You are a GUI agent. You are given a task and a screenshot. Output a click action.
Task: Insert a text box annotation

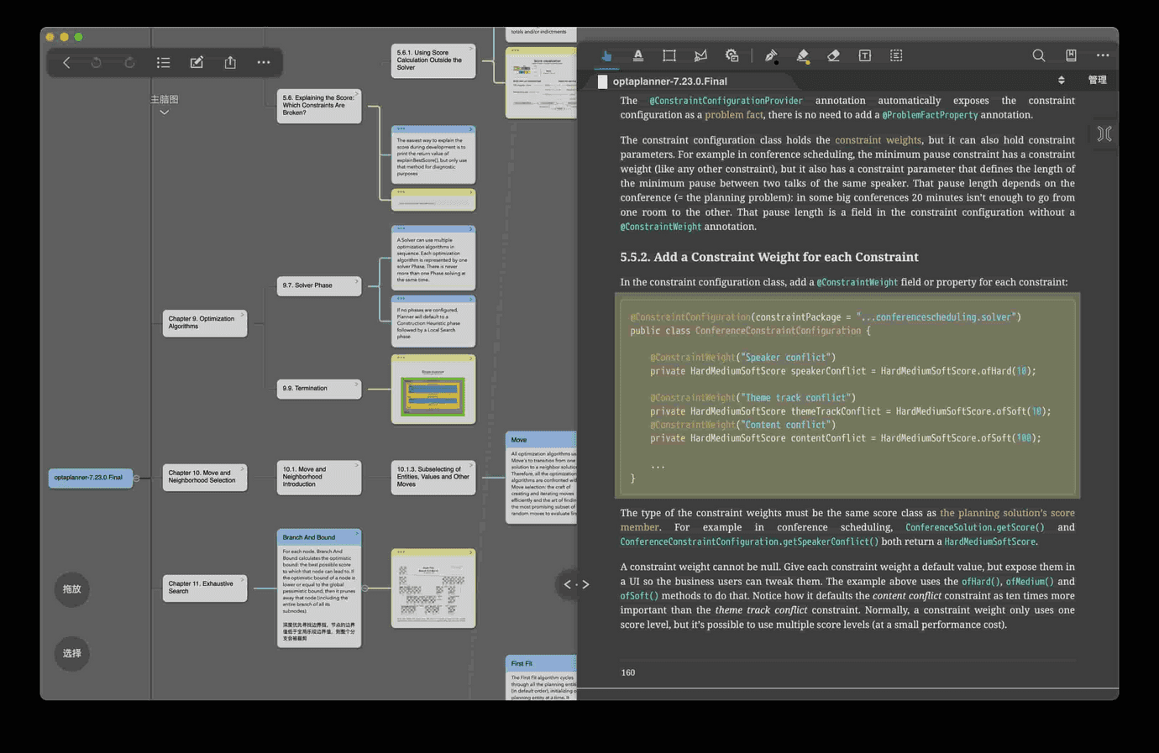tap(864, 56)
